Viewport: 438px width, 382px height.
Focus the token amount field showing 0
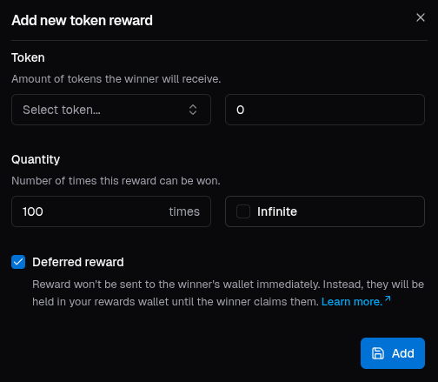pyautogui.click(x=325, y=110)
